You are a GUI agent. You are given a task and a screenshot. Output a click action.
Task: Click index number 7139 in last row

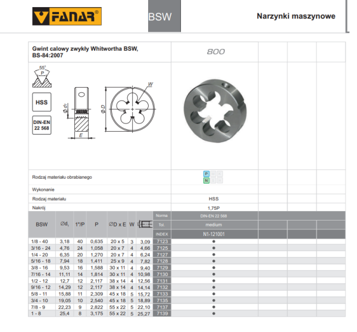tap(162, 314)
